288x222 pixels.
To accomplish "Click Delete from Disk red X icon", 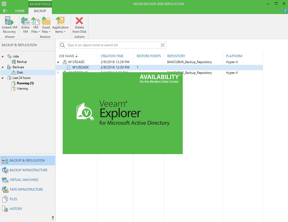I will coord(79,21).
